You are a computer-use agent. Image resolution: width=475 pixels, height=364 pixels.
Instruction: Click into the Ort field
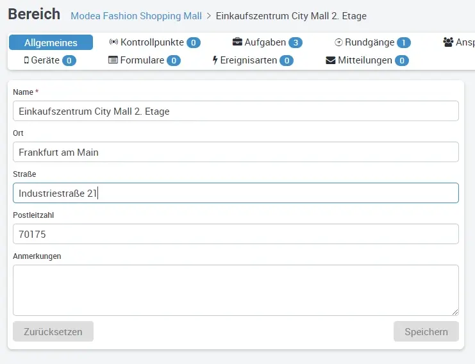pos(235,152)
